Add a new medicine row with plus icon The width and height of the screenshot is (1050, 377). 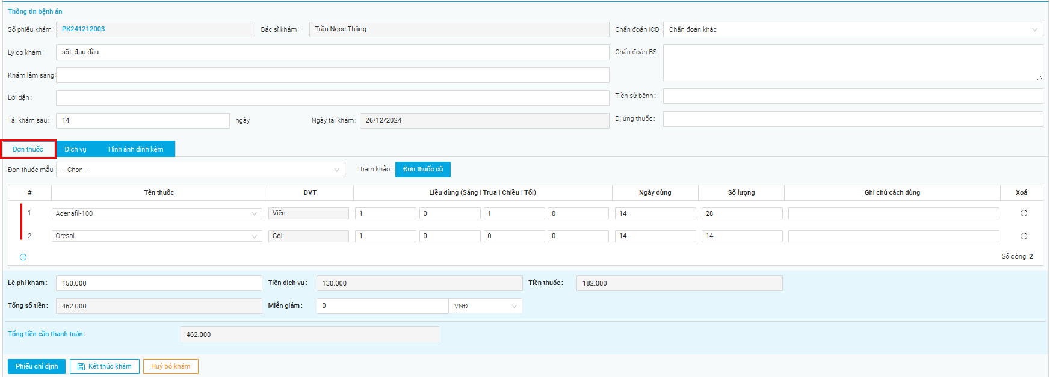coord(23,257)
